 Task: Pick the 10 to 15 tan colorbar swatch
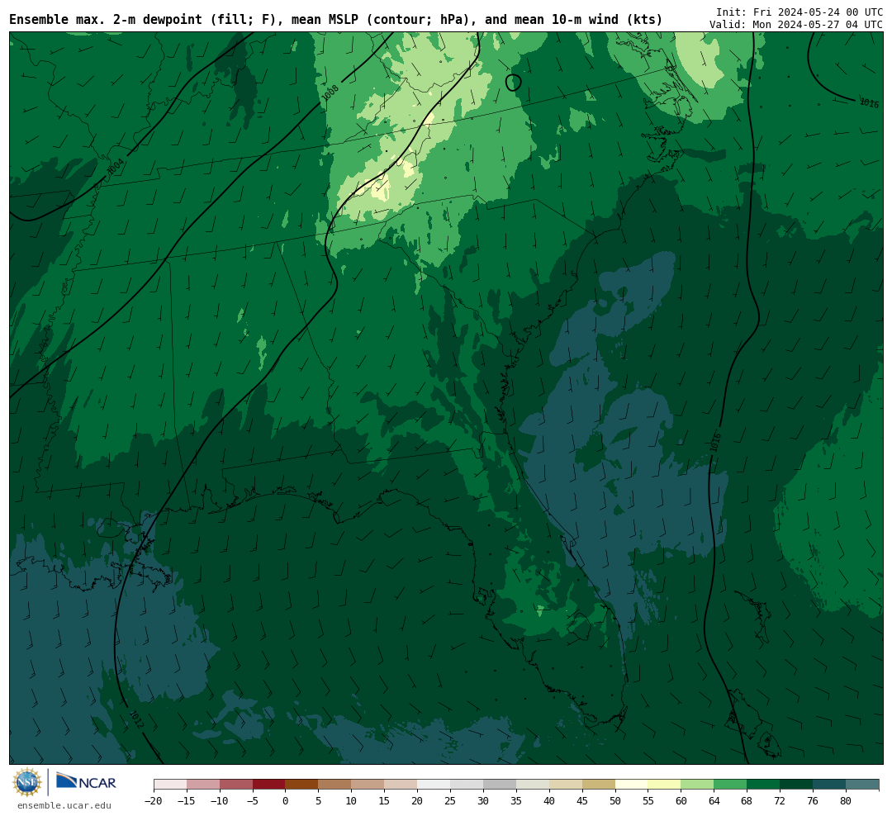coord(368,785)
